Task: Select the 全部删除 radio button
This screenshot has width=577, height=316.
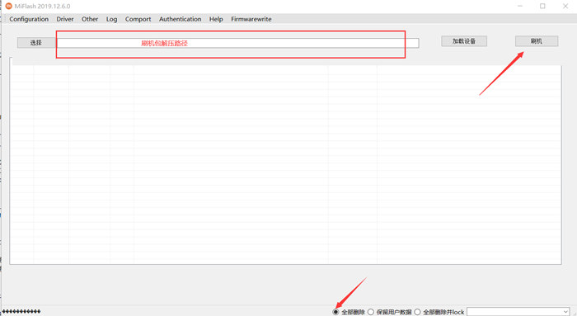Action: click(335, 312)
